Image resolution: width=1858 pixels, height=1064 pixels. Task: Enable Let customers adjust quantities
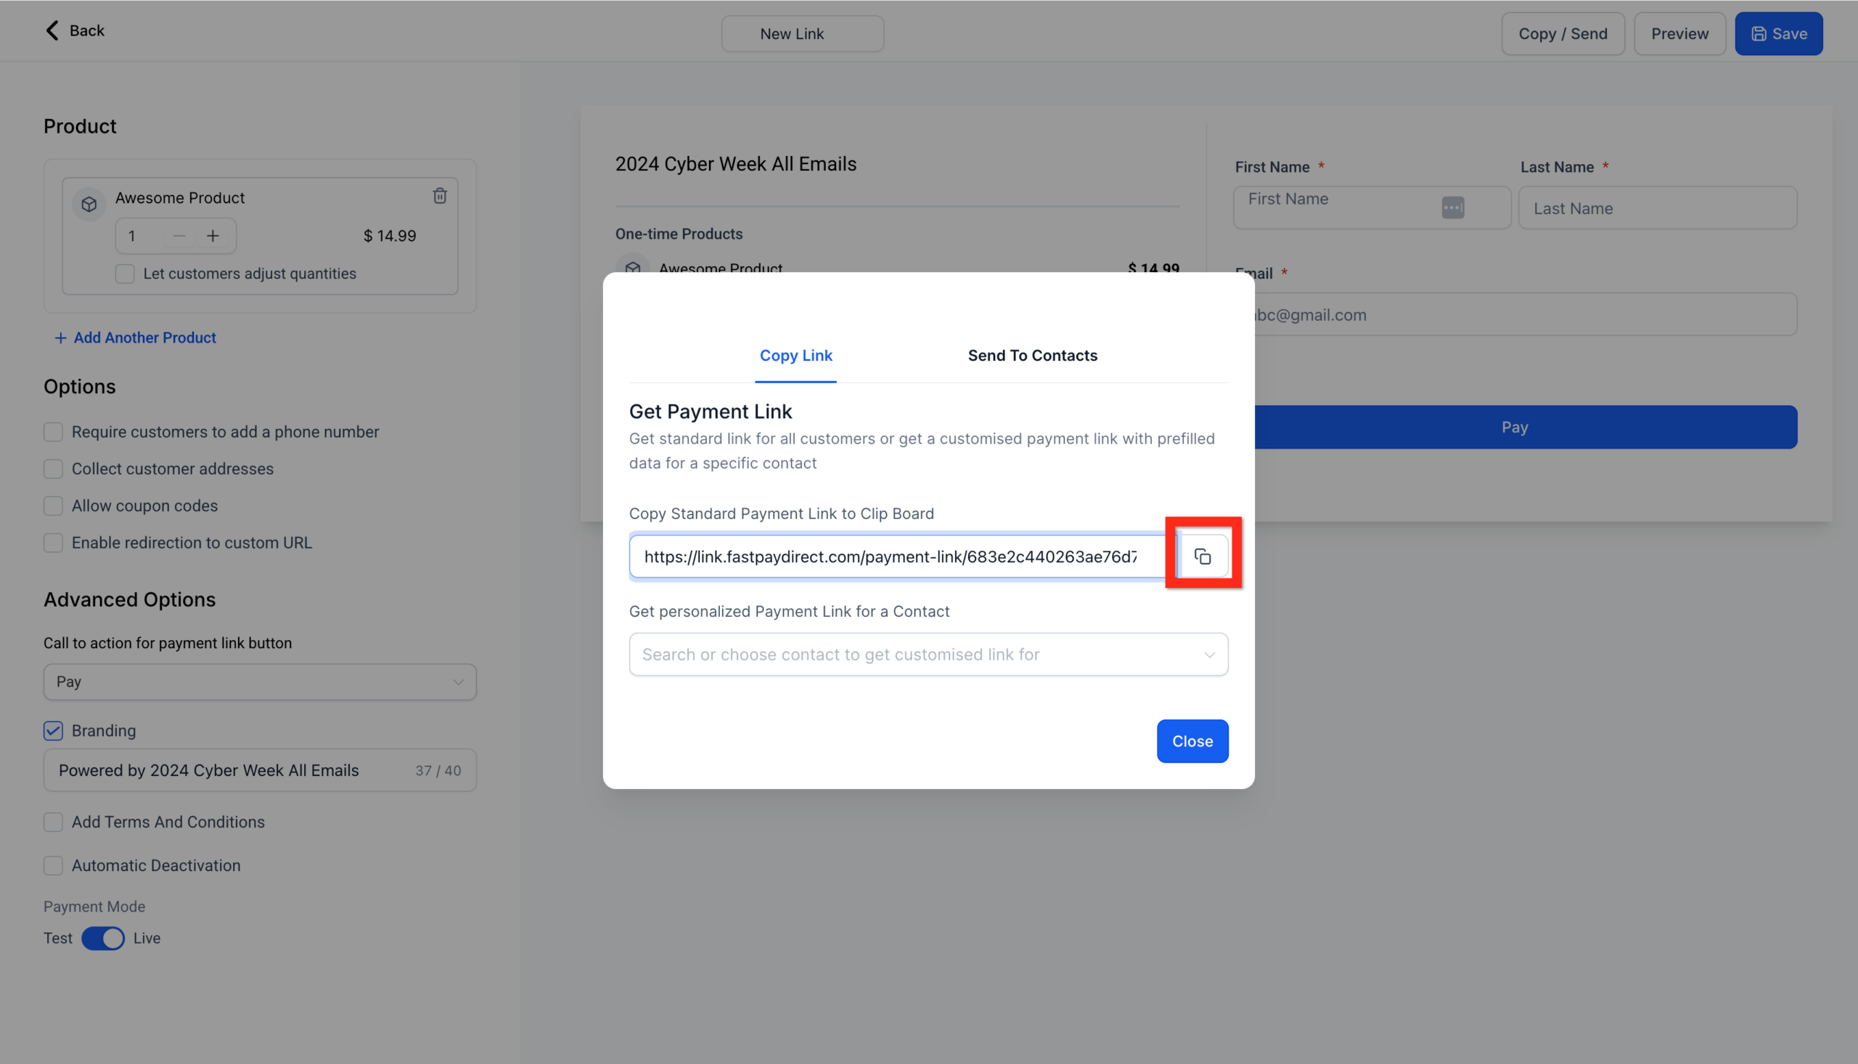[x=124, y=274]
